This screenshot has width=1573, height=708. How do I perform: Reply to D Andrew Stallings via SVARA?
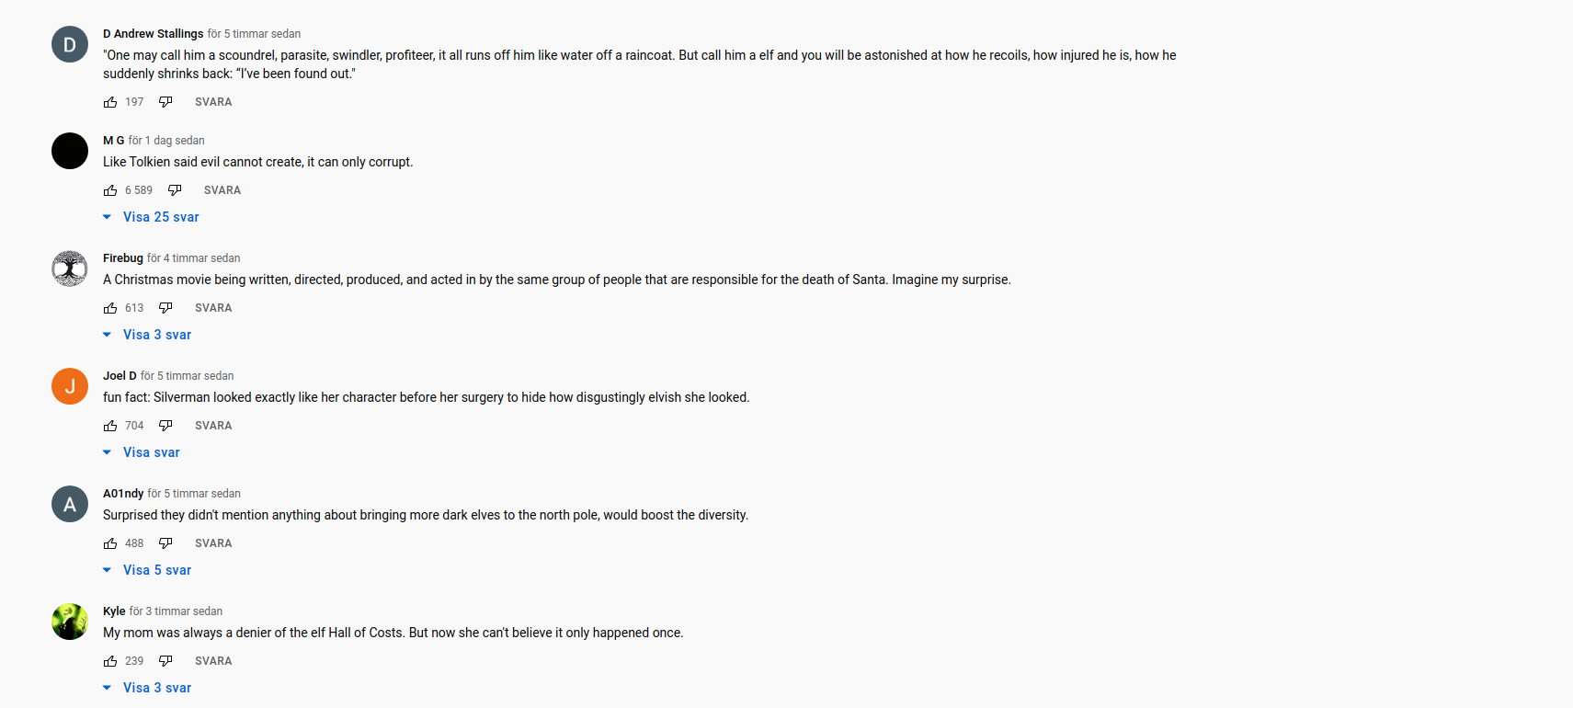click(213, 102)
